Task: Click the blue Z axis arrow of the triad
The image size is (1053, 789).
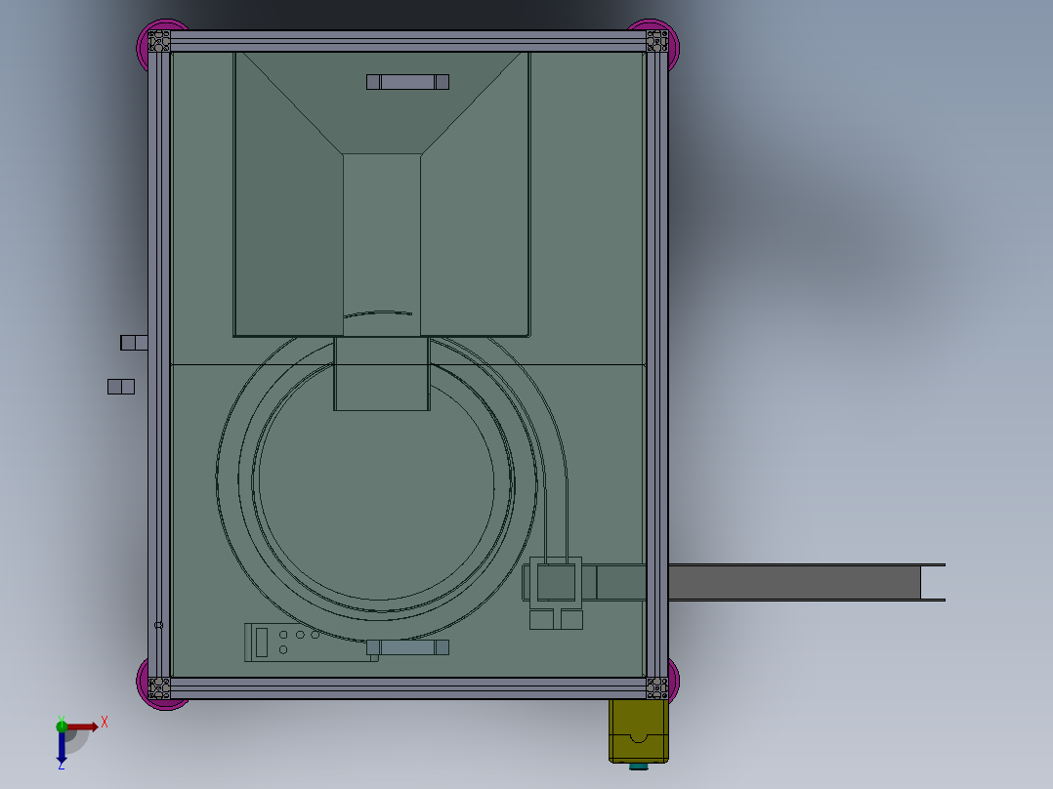Action: (62, 747)
